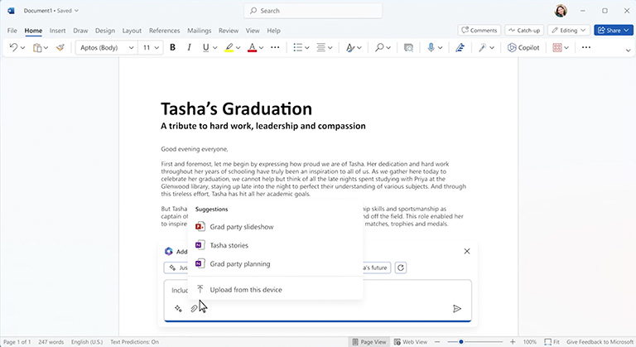Image resolution: width=636 pixels, height=347 pixels.
Task: Open Copilot from the ribbon
Action: [523, 48]
